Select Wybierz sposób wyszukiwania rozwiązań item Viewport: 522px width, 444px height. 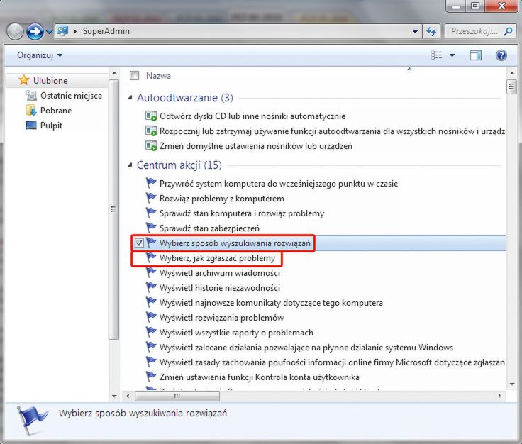pos(235,243)
